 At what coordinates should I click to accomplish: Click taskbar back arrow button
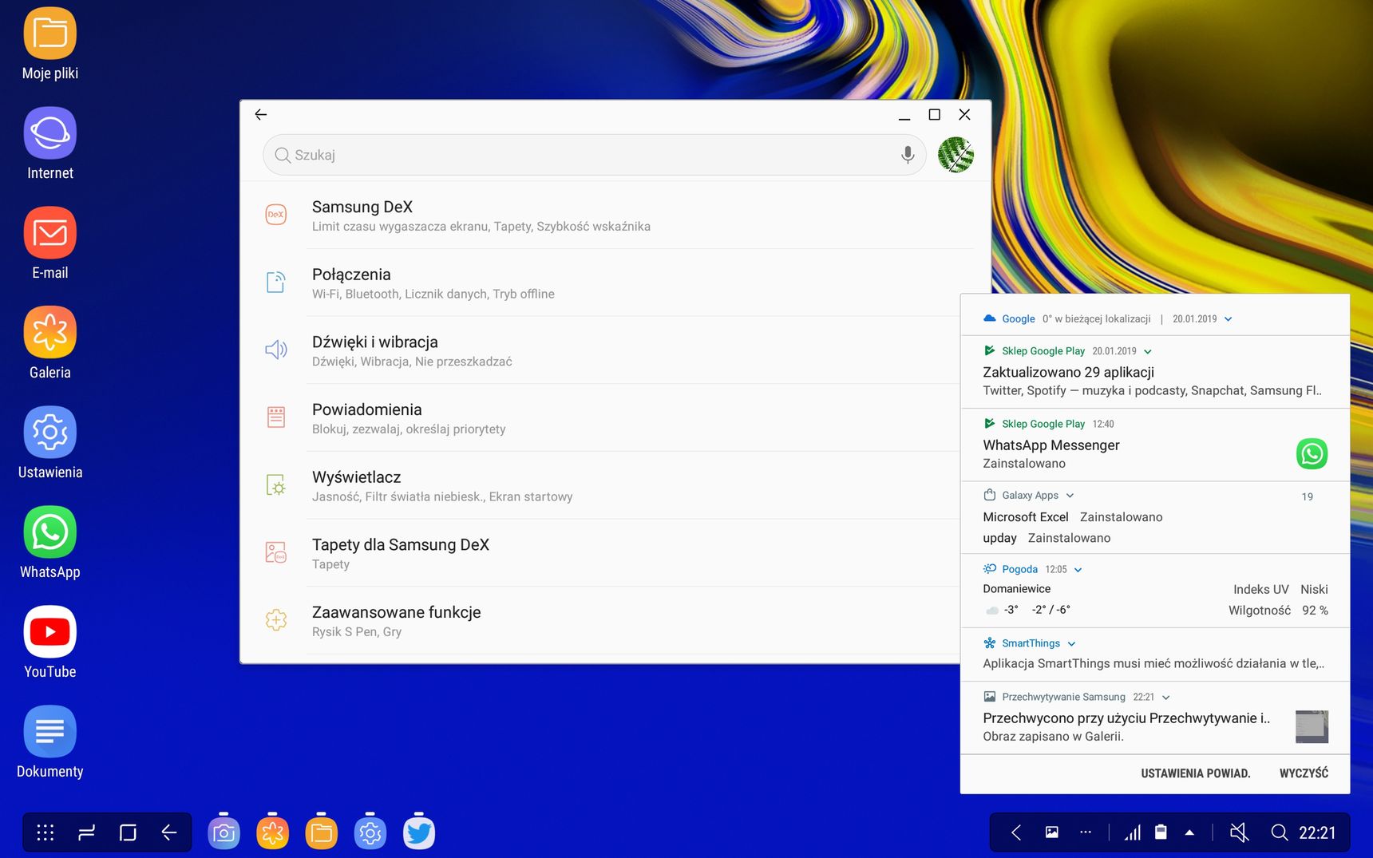tap(169, 832)
